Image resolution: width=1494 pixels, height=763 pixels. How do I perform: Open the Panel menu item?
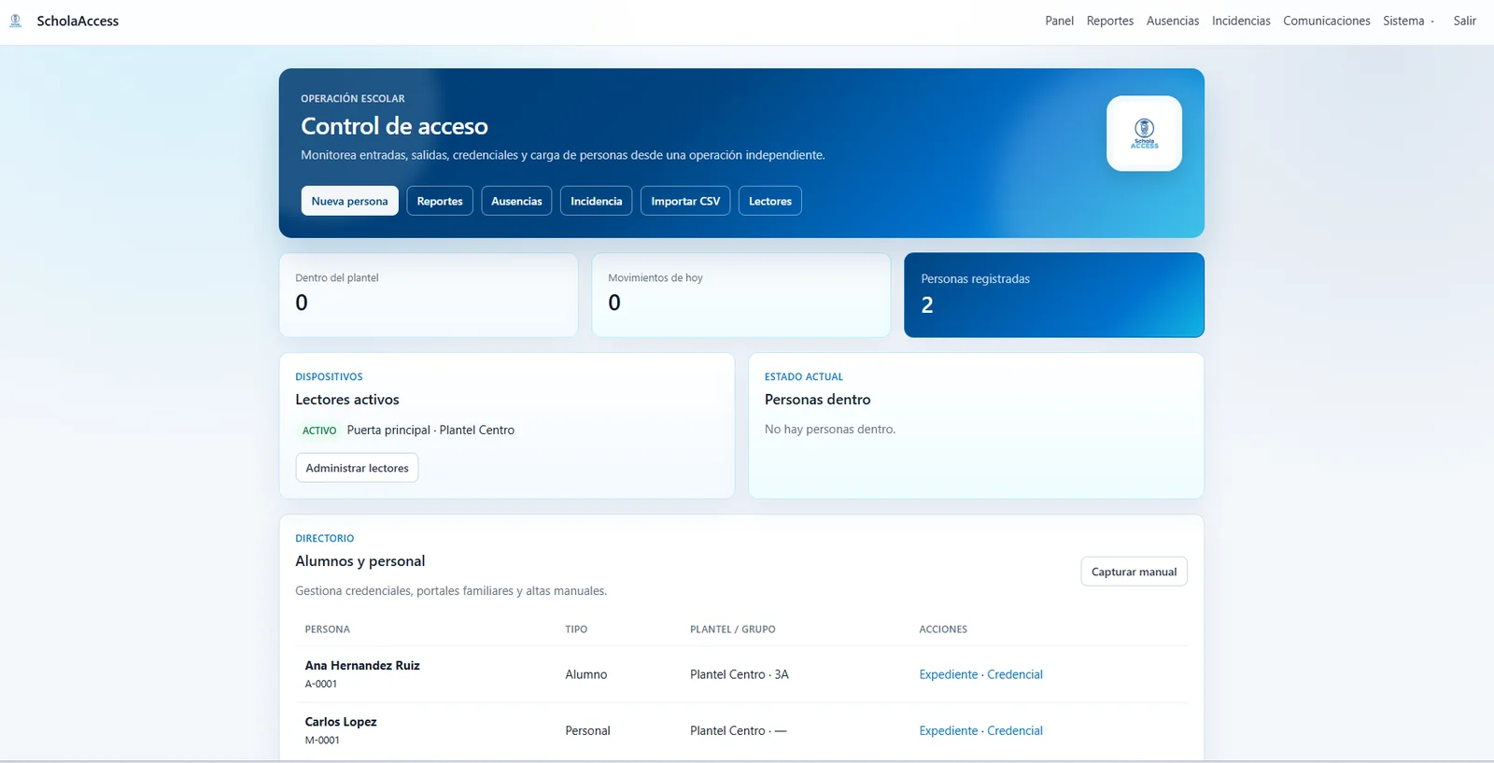(x=1059, y=21)
